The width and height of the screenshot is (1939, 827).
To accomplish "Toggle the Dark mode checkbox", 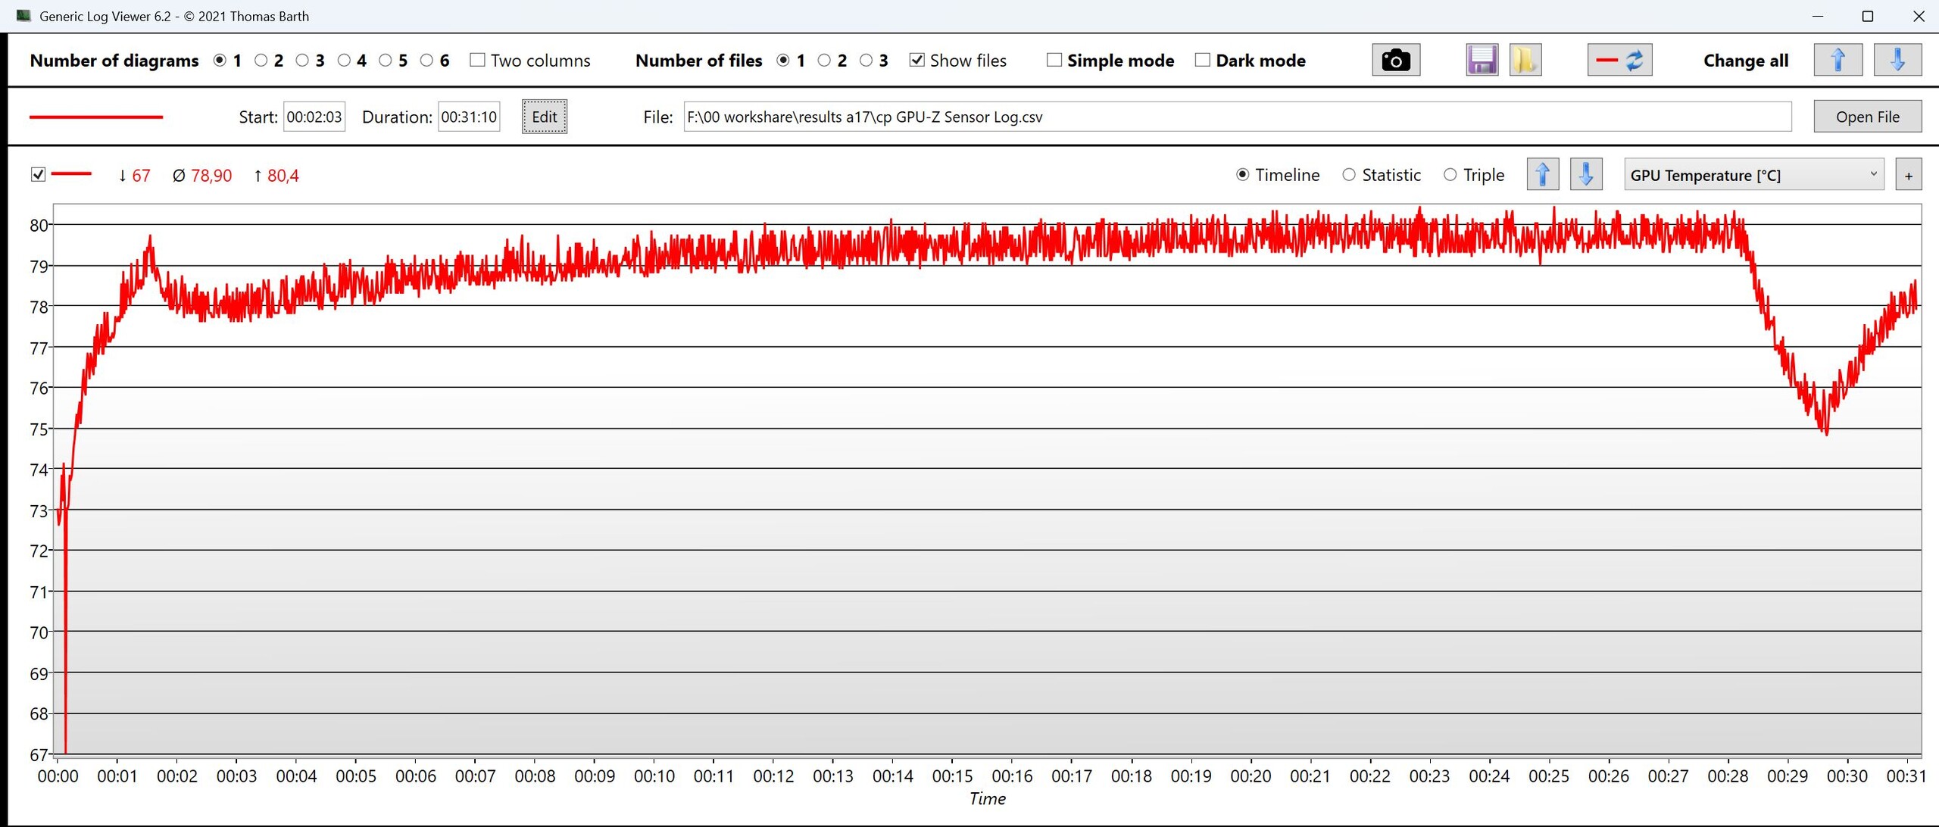I will [x=1202, y=60].
